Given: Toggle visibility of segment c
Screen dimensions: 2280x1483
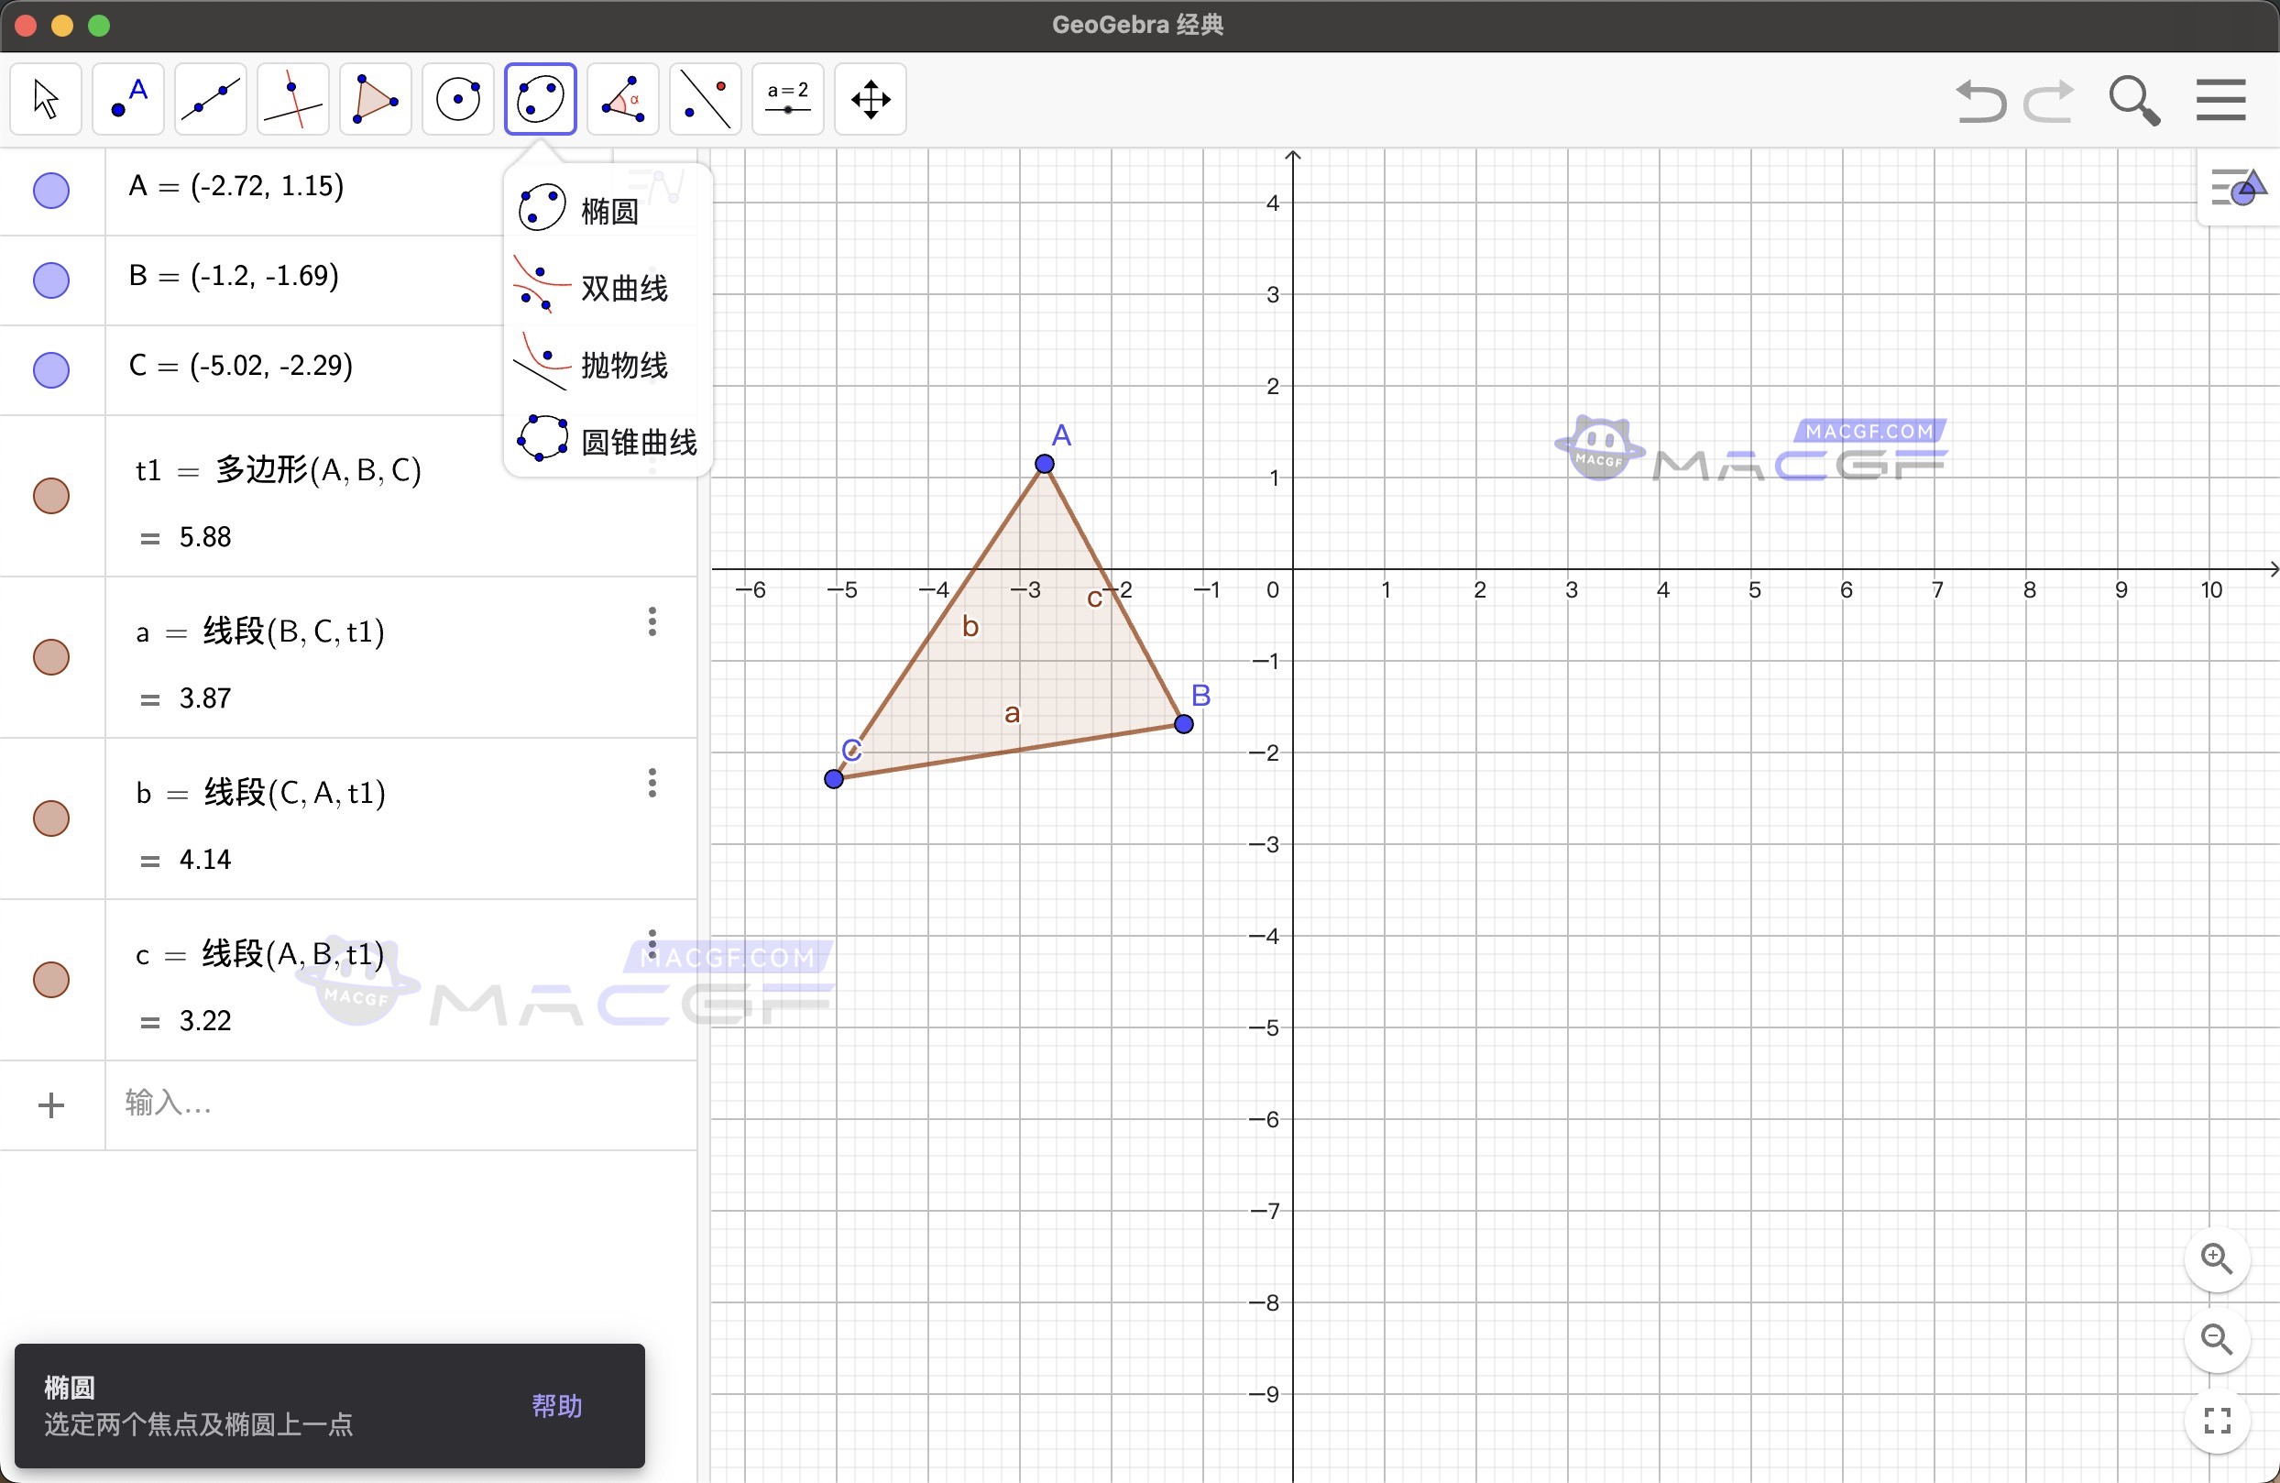Looking at the screenshot, I should click(x=50, y=979).
